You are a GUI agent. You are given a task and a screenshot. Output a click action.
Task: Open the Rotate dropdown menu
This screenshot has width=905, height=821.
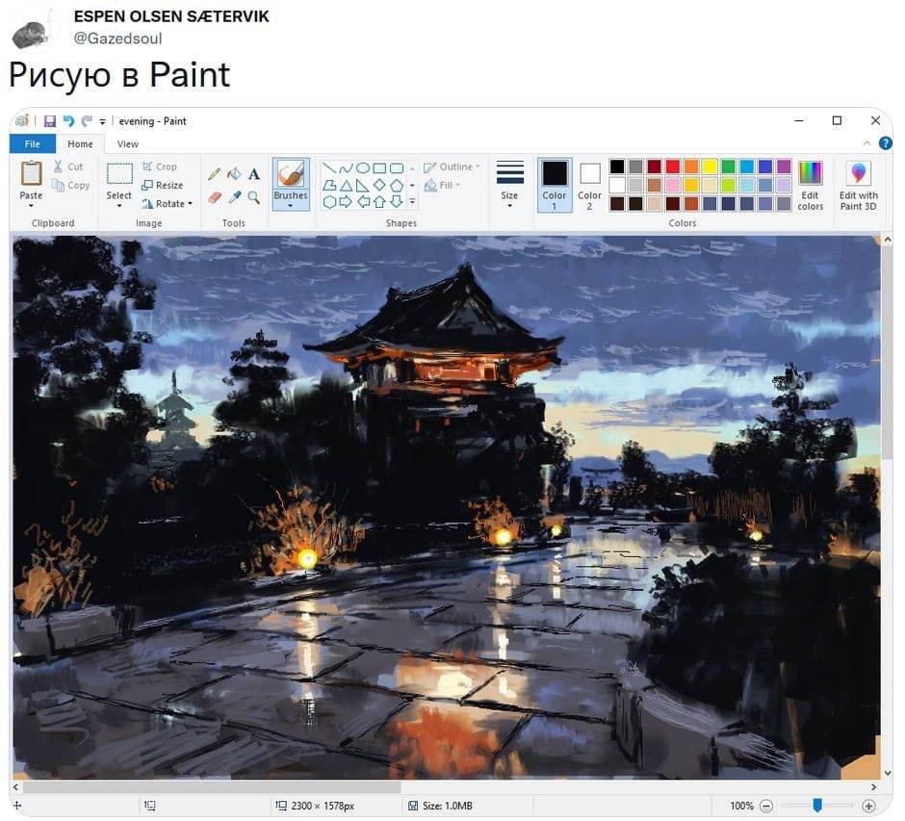click(x=167, y=204)
